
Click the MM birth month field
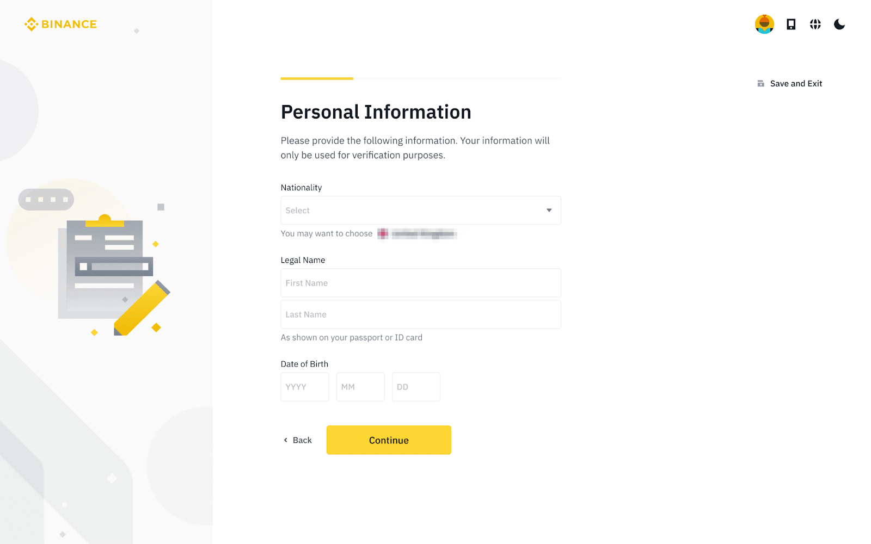click(x=360, y=387)
